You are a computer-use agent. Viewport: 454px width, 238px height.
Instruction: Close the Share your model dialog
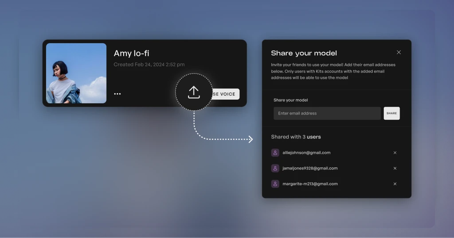pyautogui.click(x=399, y=52)
